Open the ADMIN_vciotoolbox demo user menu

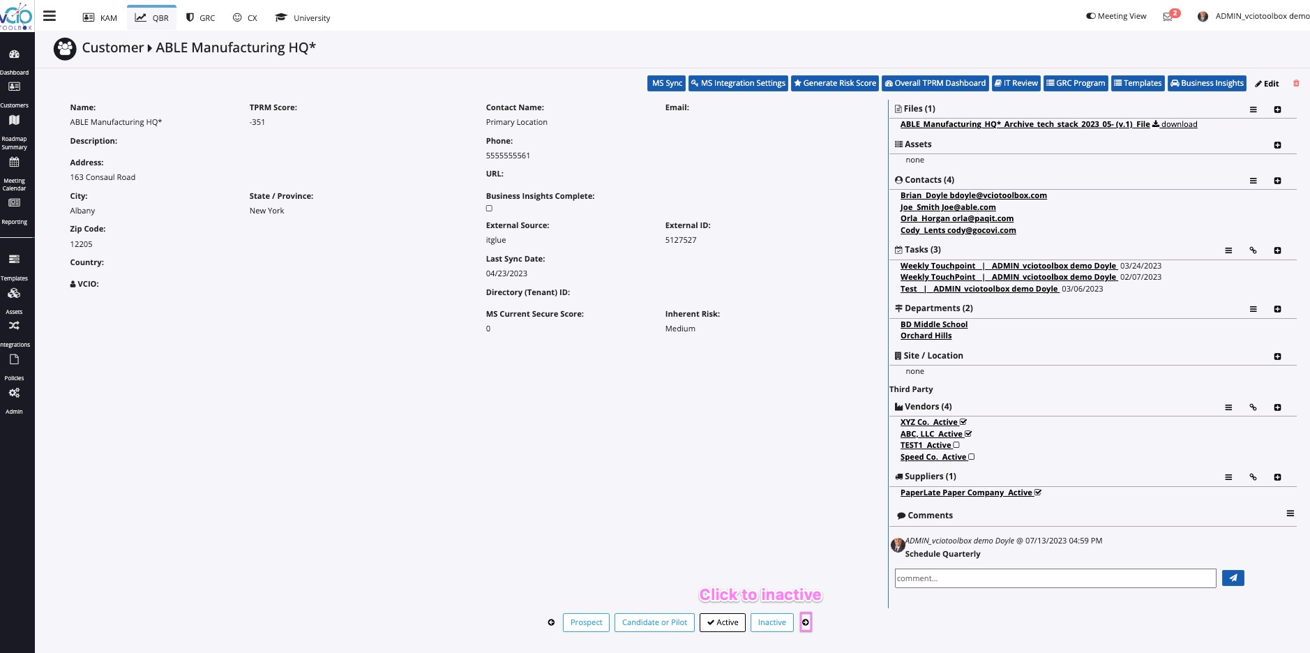pos(1254,16)
